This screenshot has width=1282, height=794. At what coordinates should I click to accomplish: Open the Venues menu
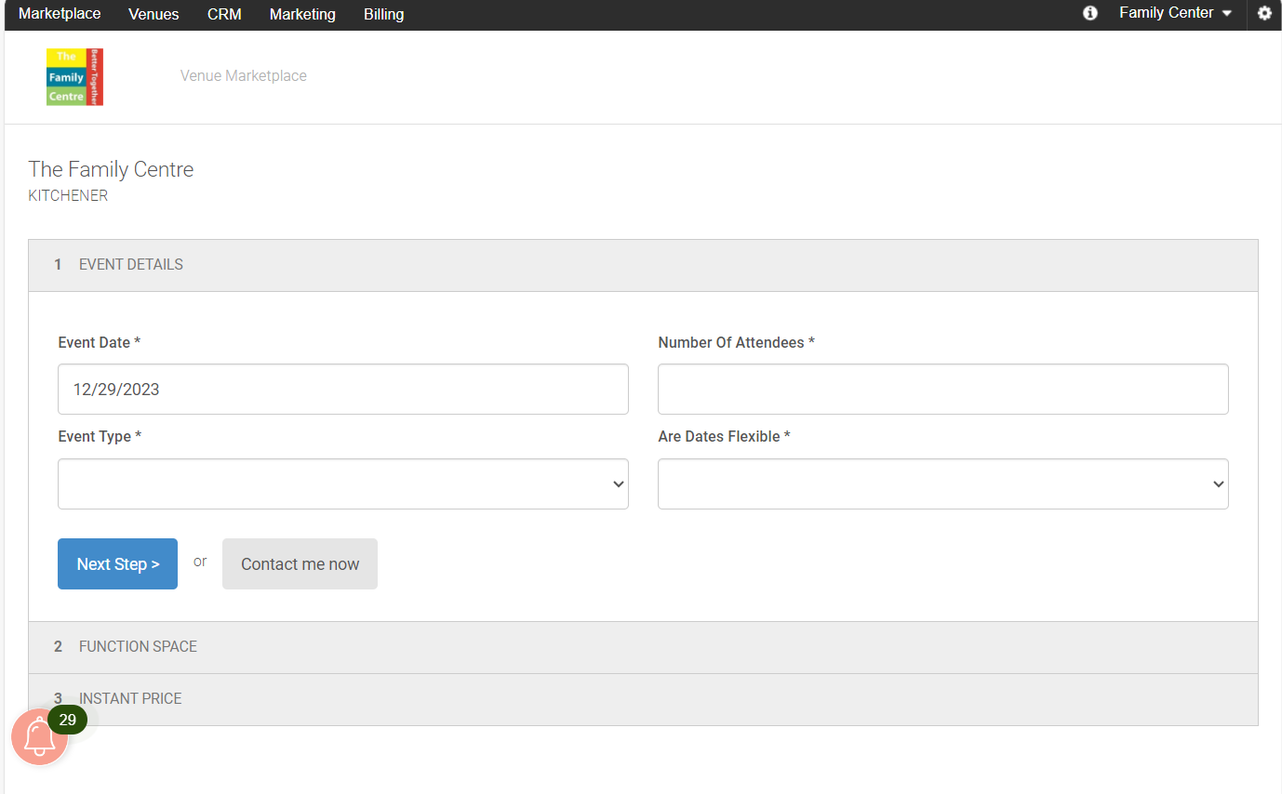pos(154,14)
